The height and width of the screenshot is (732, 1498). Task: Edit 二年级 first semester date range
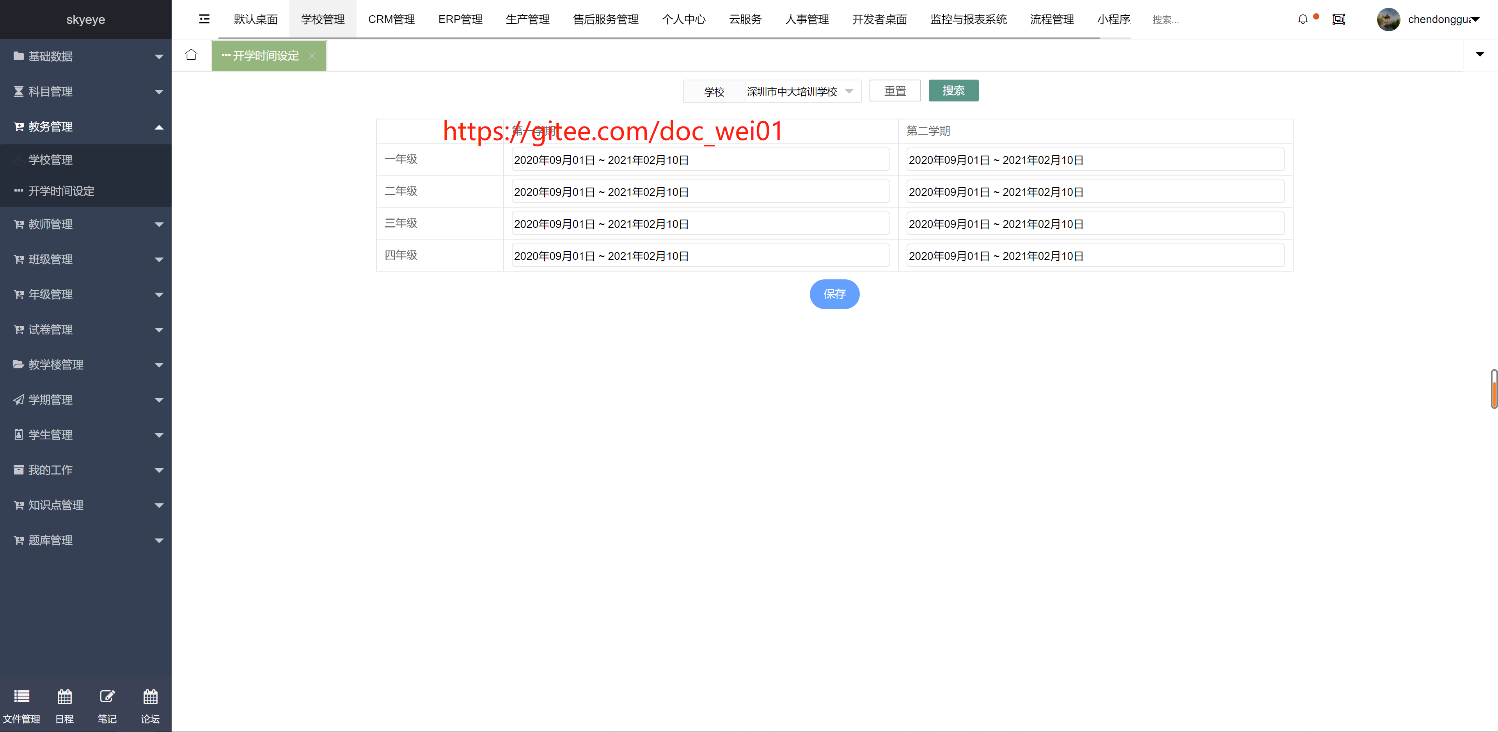tap(700, 192)
